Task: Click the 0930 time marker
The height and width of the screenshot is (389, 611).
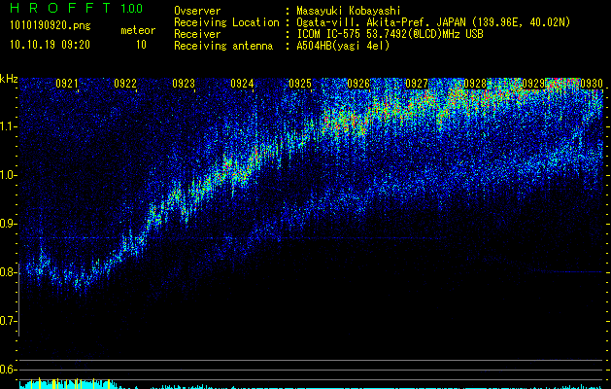Action: point(592,84)
